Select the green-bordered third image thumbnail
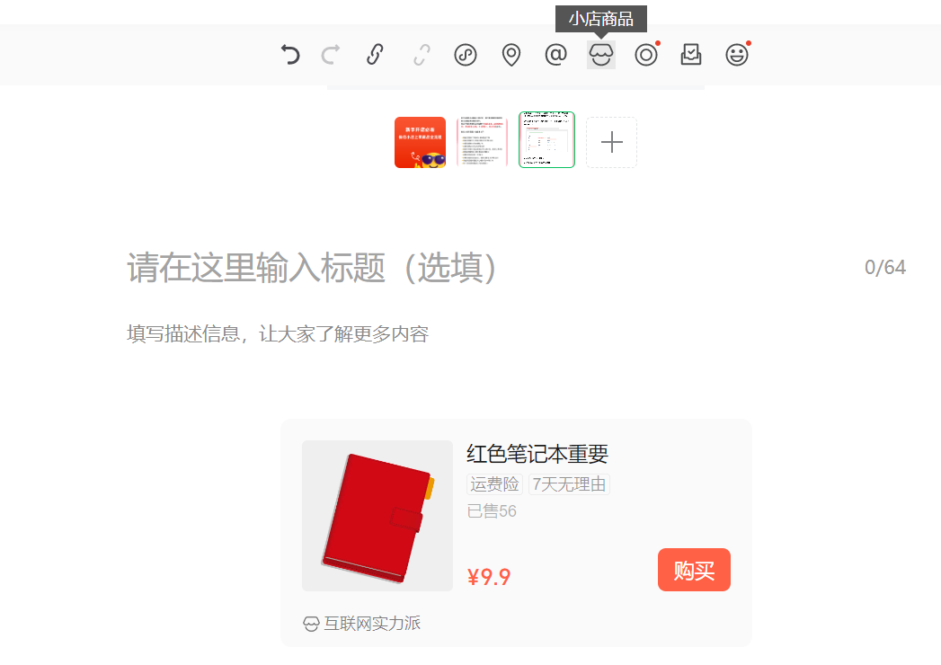The image size is (941, 665). coord(546,140)
